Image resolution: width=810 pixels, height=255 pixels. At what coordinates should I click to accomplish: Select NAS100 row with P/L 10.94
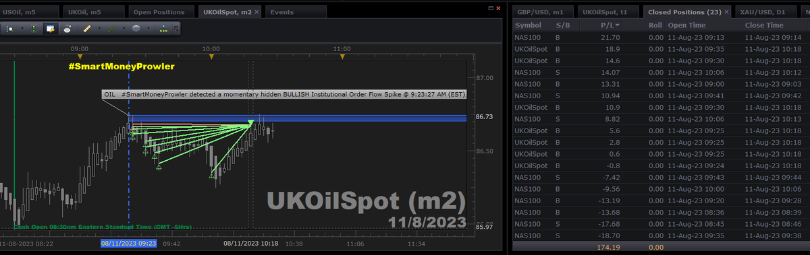pos(661,96)
